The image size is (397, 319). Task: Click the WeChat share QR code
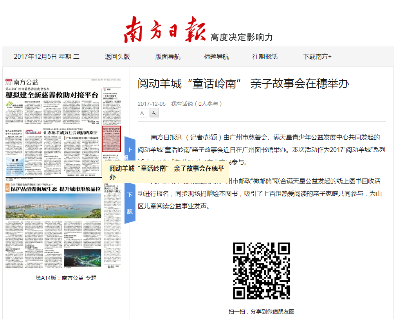click(x=262, y=271)
